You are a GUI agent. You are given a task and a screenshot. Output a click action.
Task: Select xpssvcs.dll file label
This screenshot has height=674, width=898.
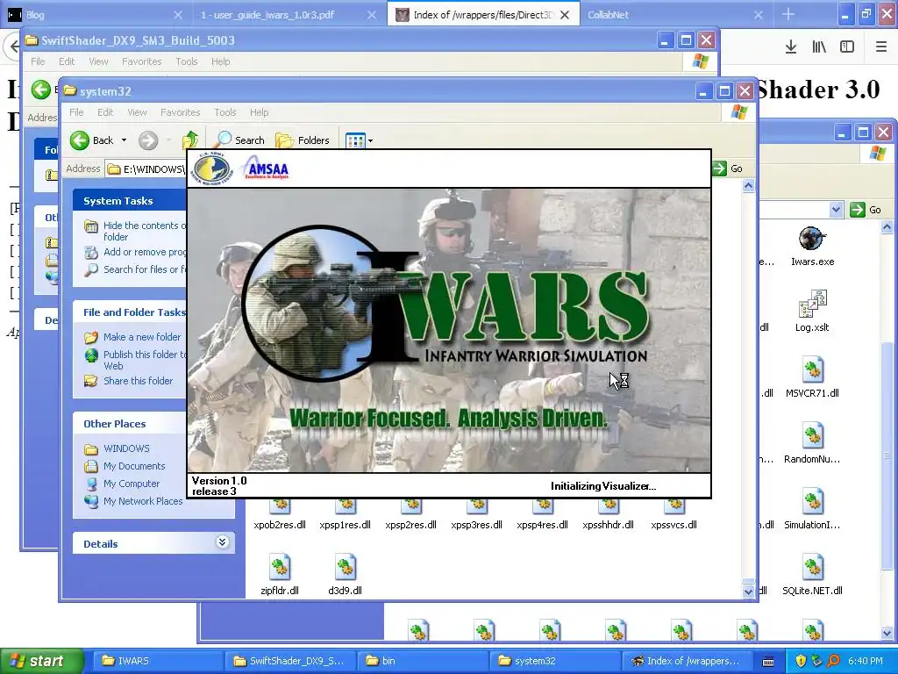pos(673,525)
